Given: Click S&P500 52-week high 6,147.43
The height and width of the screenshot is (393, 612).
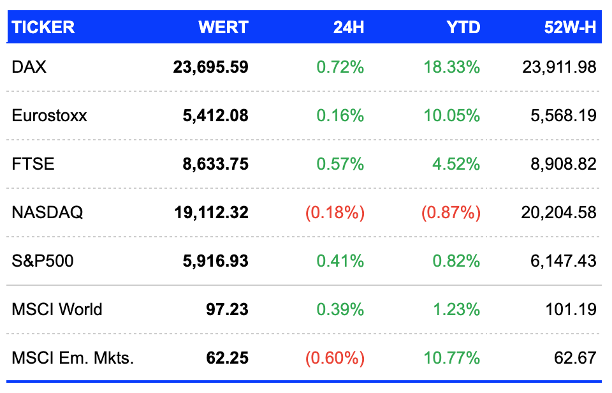Looking at the screenshot, I should (563, 261).
